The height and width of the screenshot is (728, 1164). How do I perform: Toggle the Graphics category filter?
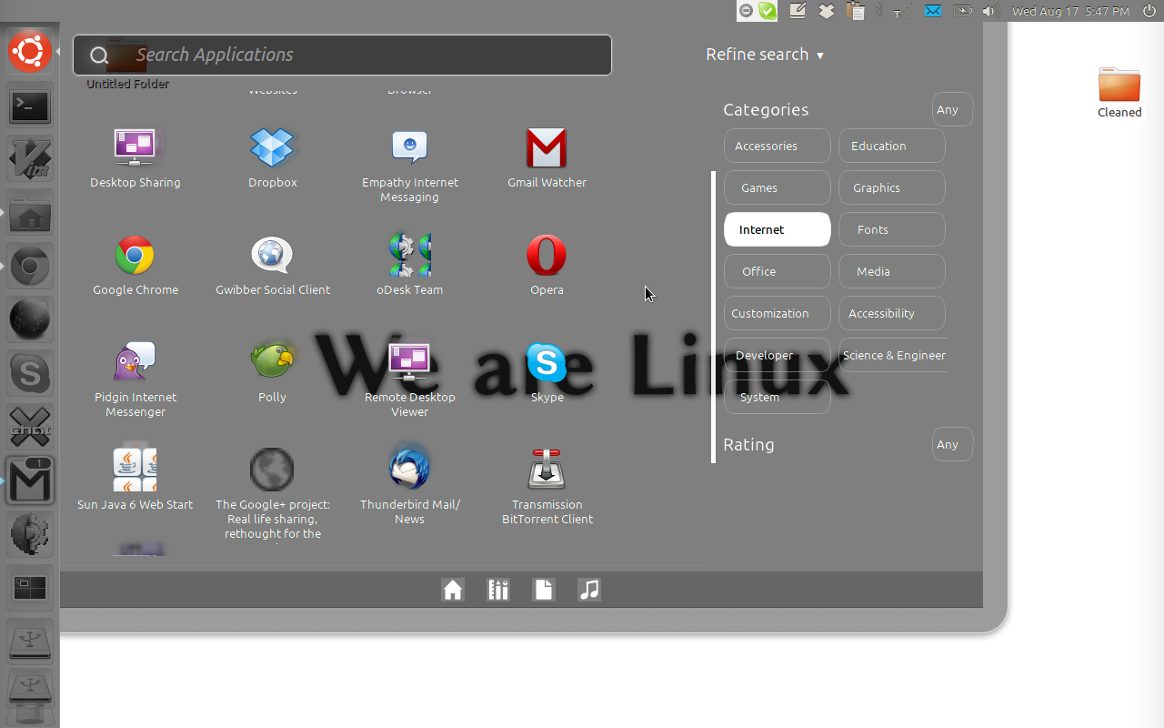[x=892, y=187]
